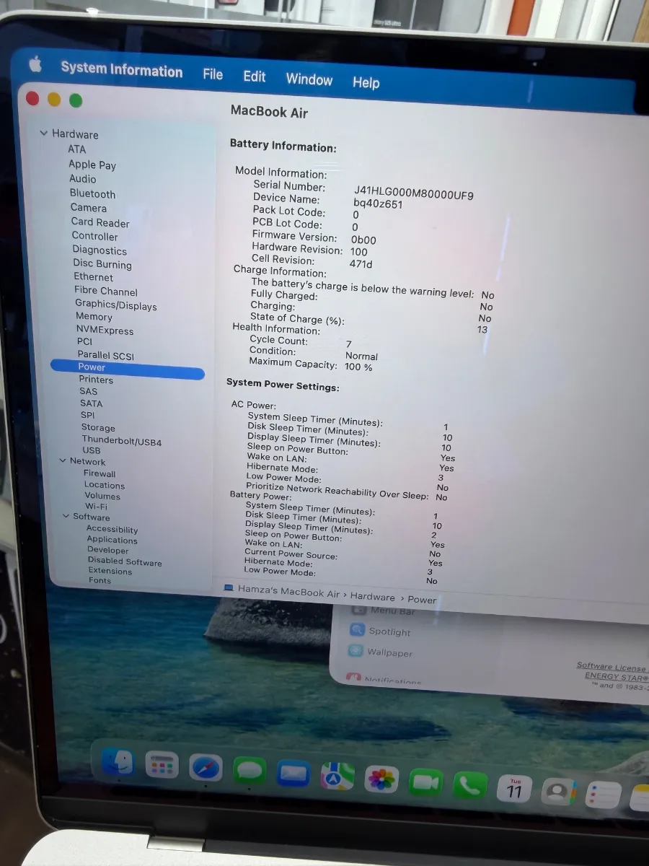This screenshot has width=649, height=866.
Task: Collapse the Network section
Action: click(x=63, y=460)
